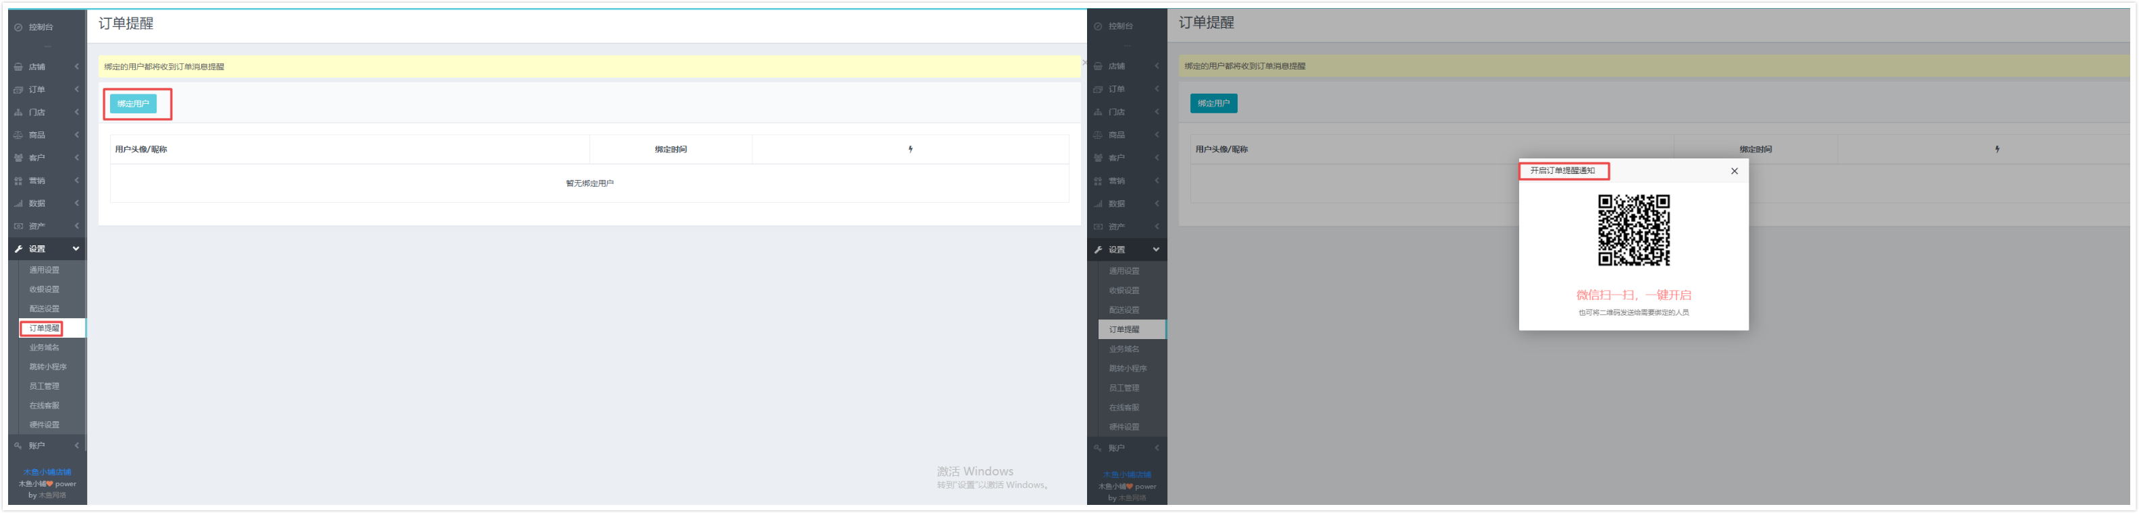Expand 营销 chevron in left sidebar
The height and width of the screenshot is (513, 2139).
point(76,181)
